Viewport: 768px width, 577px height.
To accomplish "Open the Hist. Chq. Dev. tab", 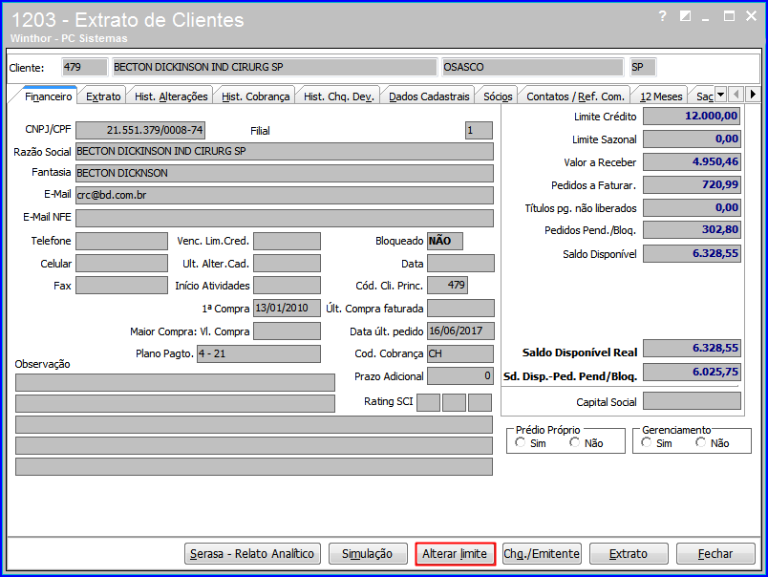I will point(339,96).
